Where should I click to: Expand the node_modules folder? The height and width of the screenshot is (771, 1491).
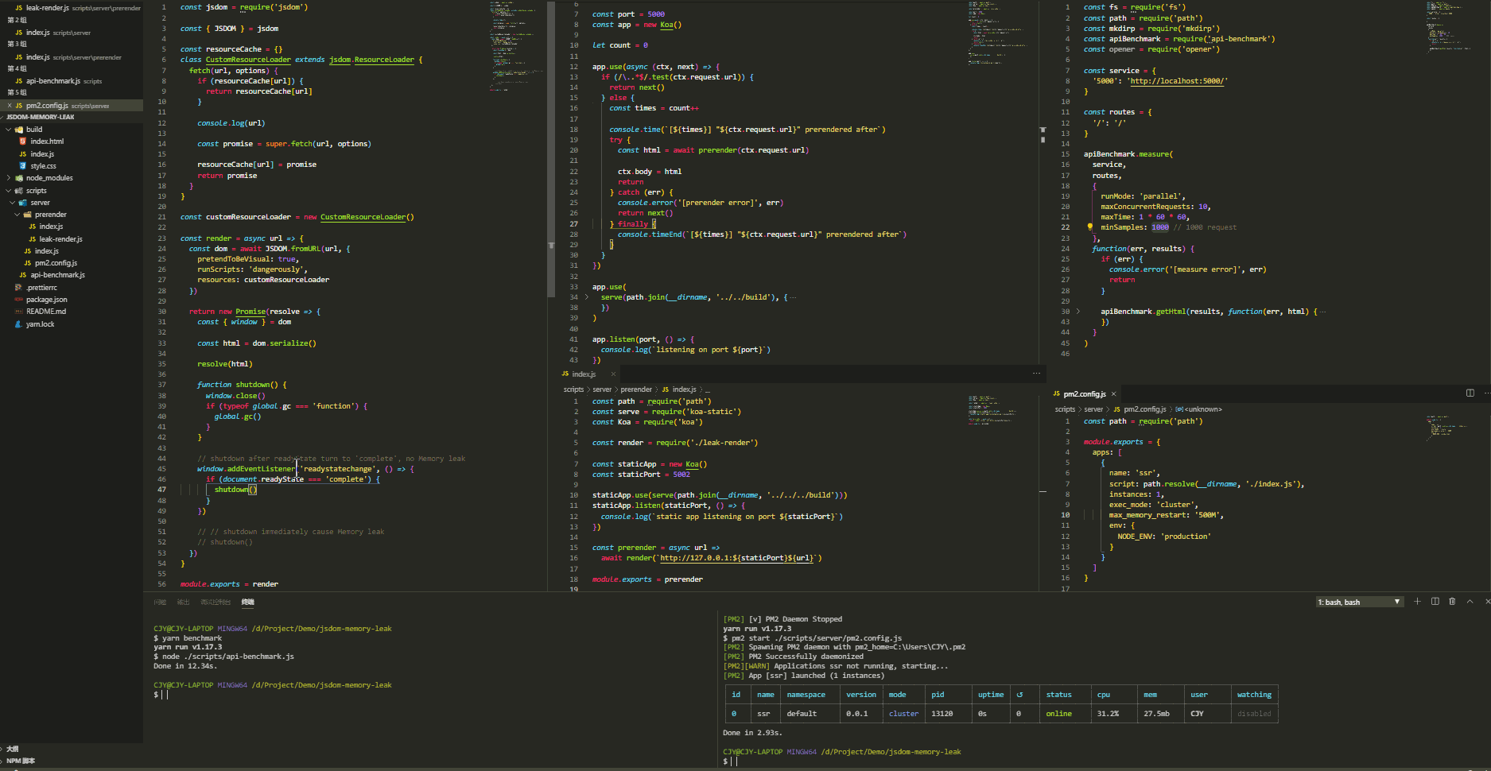tap(9, 178)
